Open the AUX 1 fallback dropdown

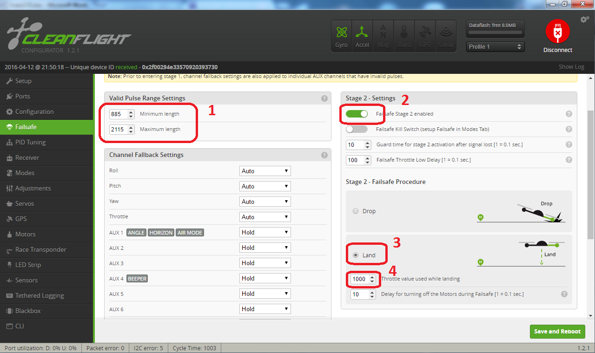click(265, 232)
